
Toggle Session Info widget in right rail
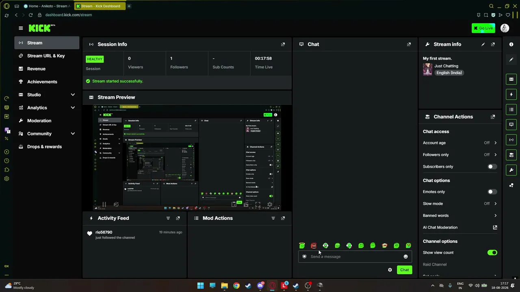pyautogui.click(x=511, y=140)
